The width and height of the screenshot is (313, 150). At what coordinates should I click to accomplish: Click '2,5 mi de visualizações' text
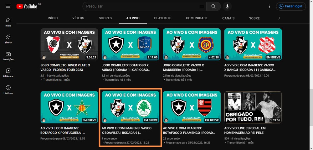(177, 76)
